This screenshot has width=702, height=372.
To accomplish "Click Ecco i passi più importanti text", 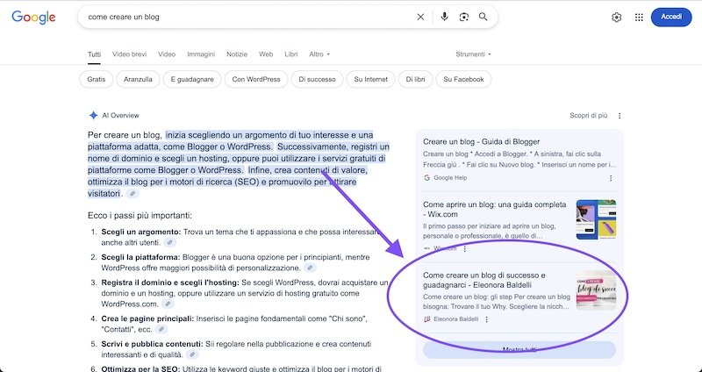I will [x=140, y=216].
